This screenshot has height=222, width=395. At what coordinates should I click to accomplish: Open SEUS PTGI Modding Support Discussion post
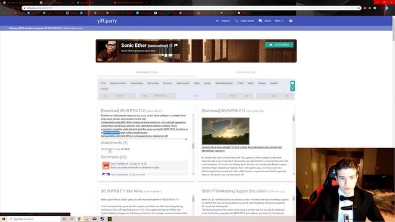point(235,191)
